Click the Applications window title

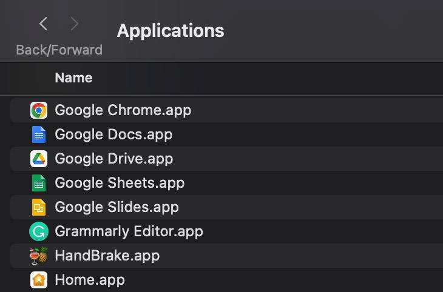pos(171,30)
